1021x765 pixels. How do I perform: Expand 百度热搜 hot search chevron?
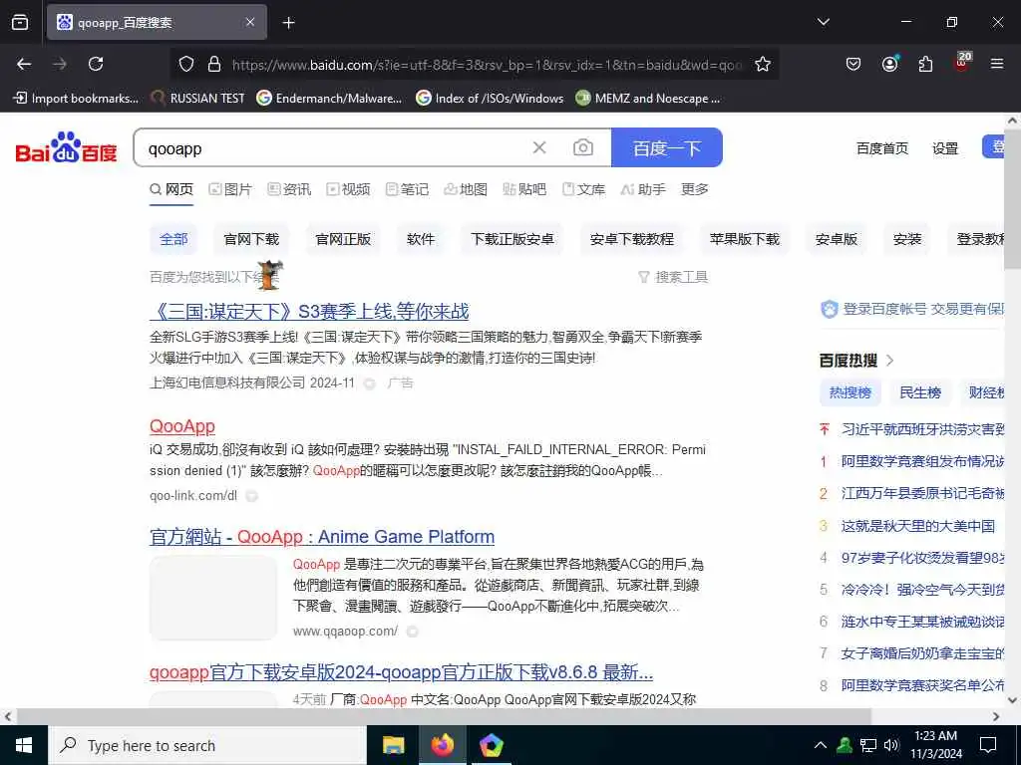pyautogui.click(x=890, y=361)
